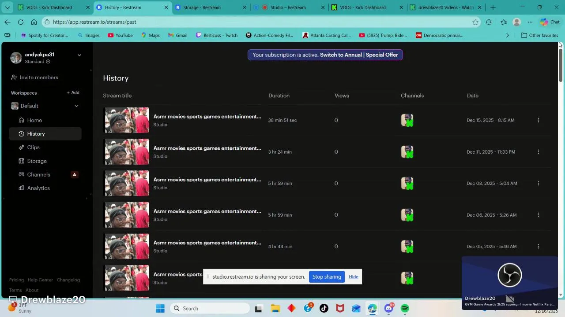Open a new browser tab
The width and height of the screenshot is (565, 317).
coord(493,7)
